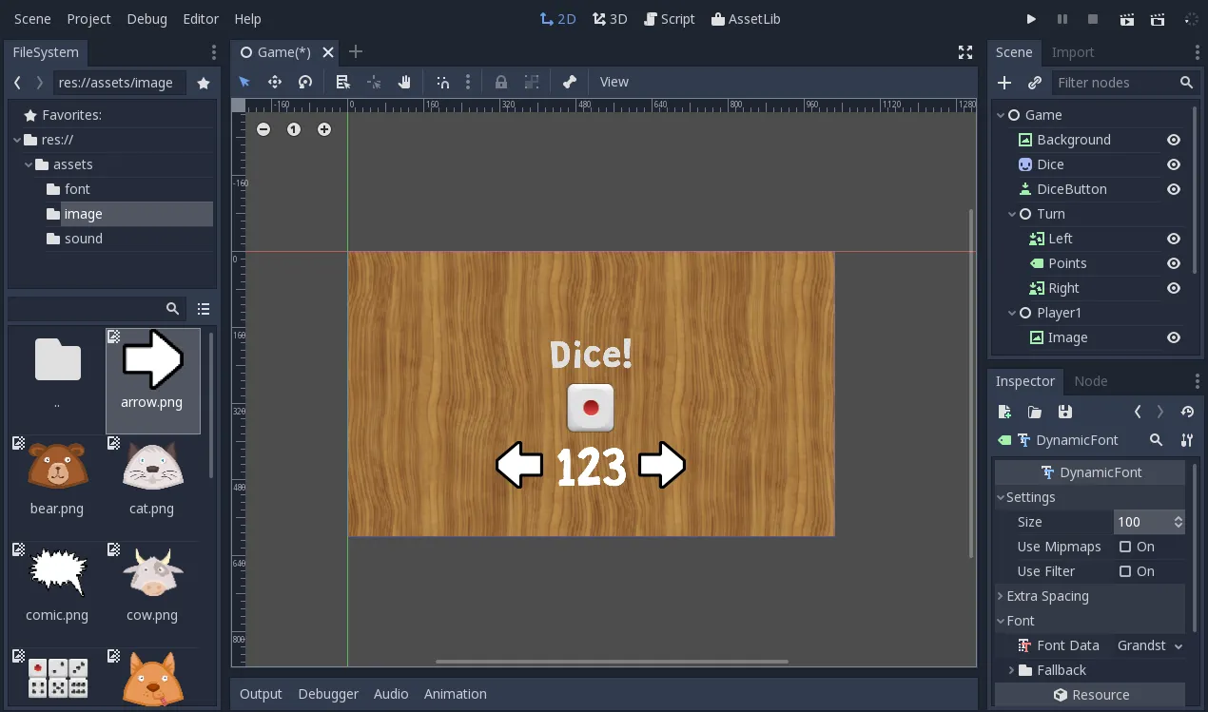Image resolution: width=1208 pixels, height=712 pixels.
Task: Click the search icon in Filter nodes
Action: coord(1186,83)
